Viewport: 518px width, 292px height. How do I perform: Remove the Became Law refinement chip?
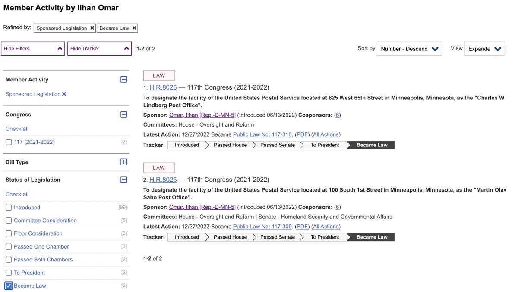[x=134, y=28]
